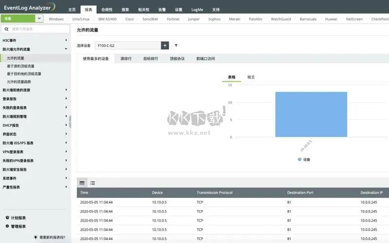
Task: Select the Unix/Linux device tab
Action: pos(81,19)
